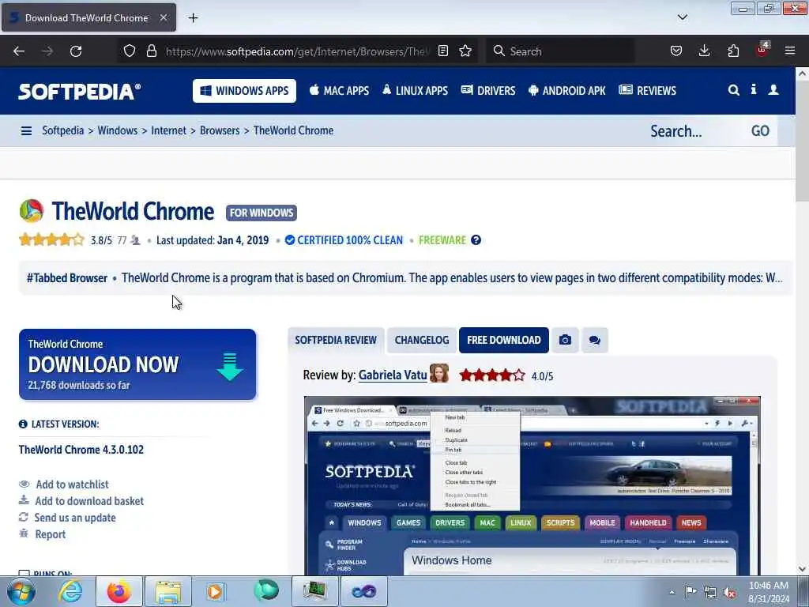The image size is (809, 607).
Task: Open the extensions puzzle icon
Action: (733, 51)
